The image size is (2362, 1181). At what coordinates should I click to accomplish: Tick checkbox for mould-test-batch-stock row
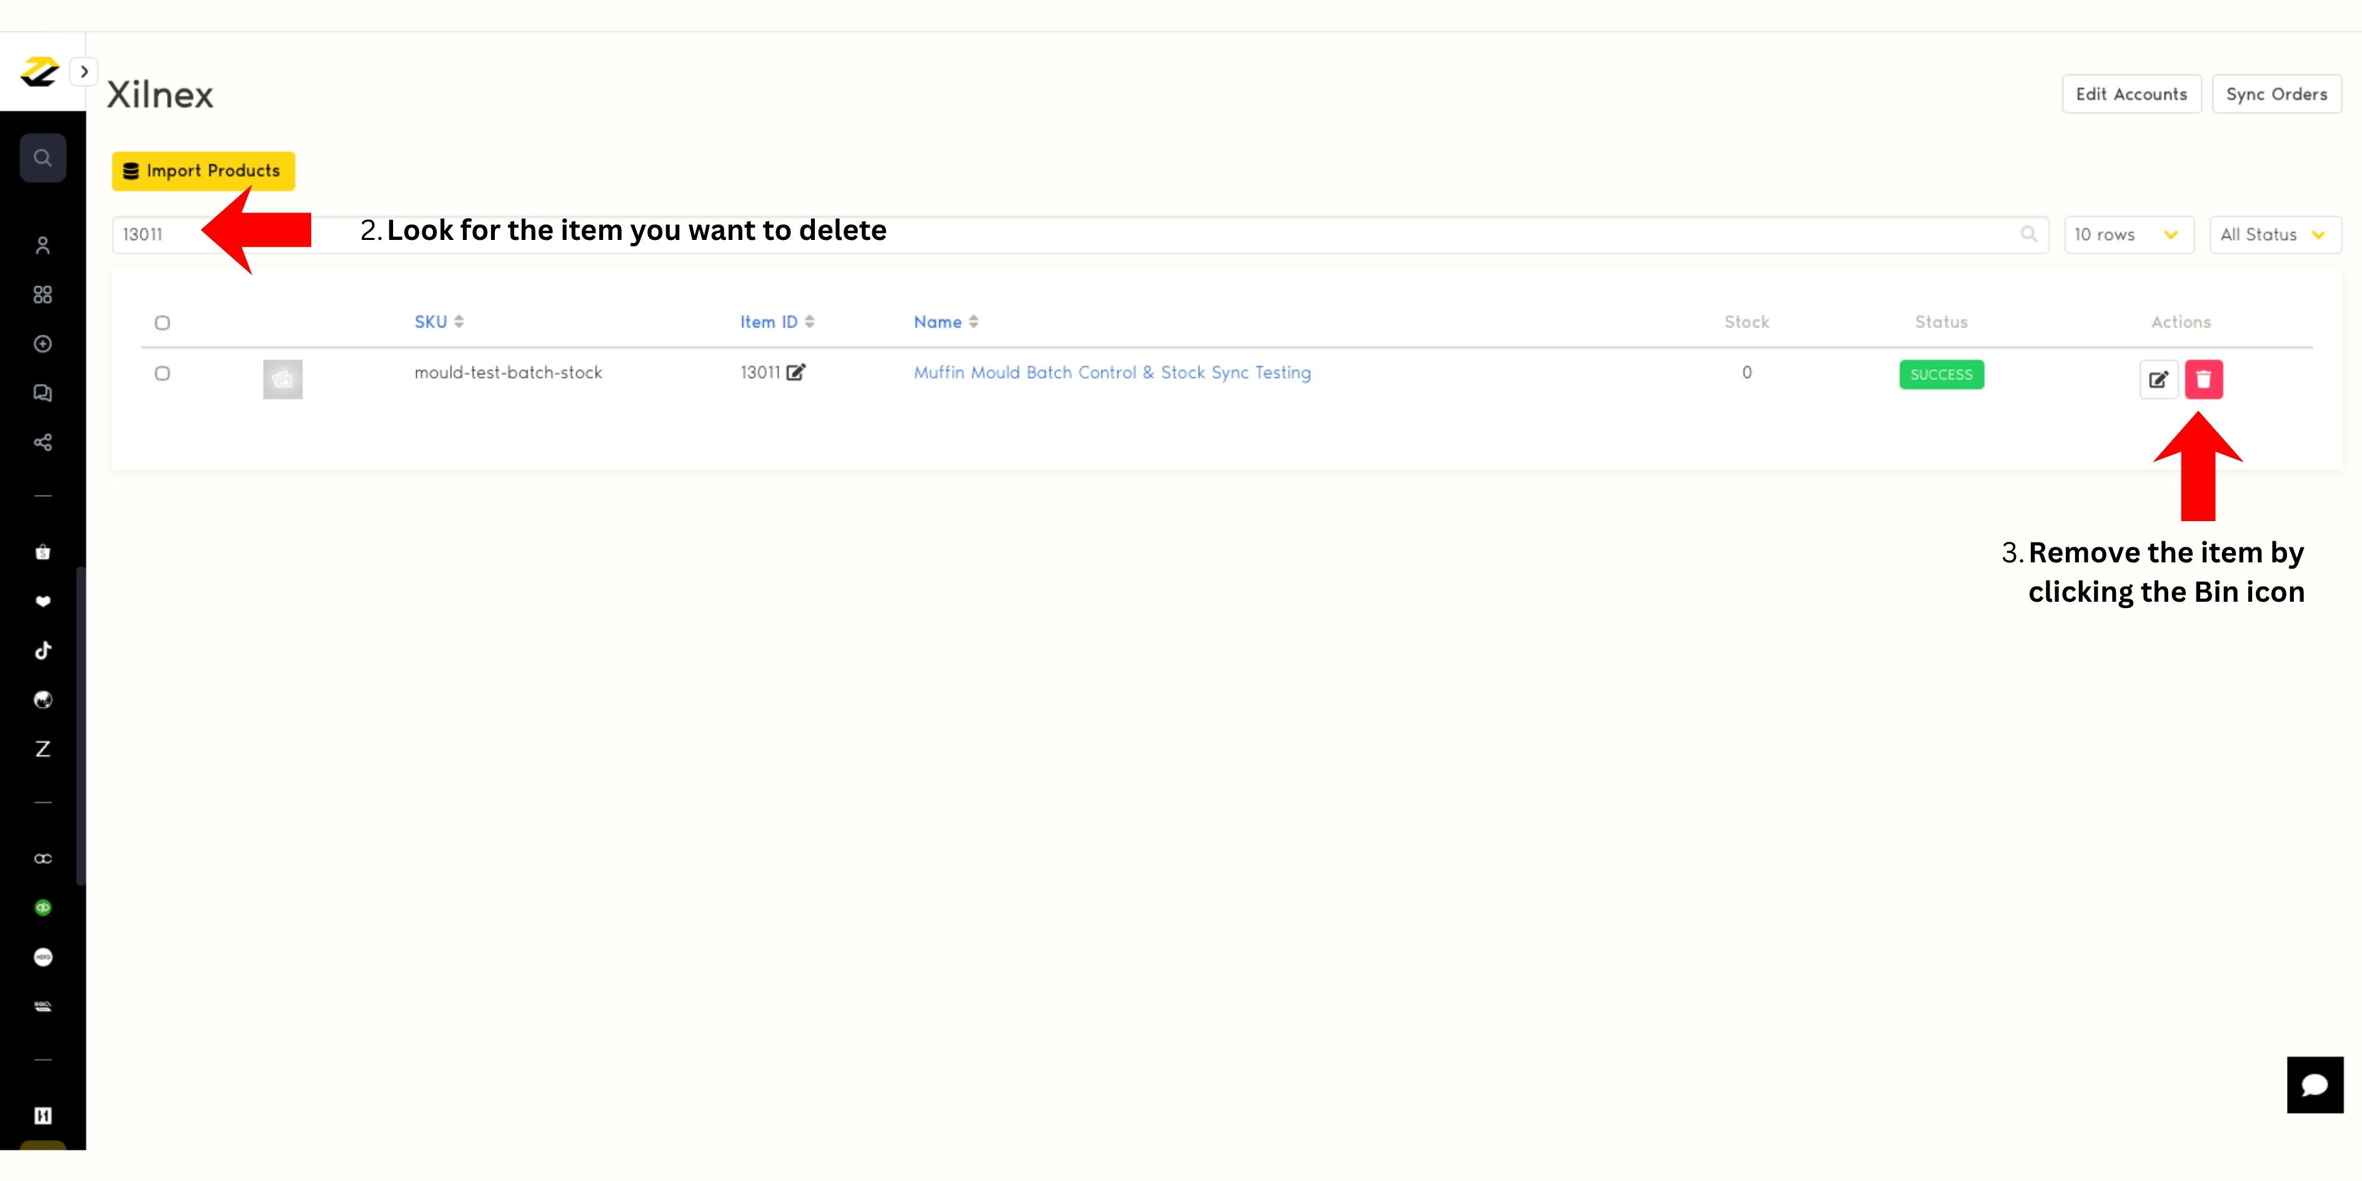pos(162,373)
